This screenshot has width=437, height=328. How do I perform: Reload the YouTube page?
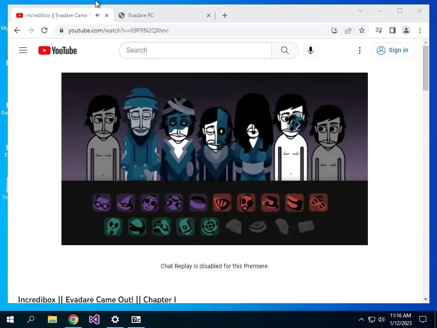[x=44, y=30]
